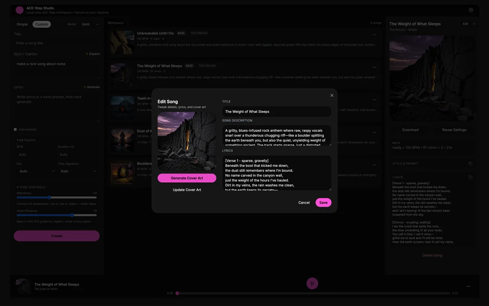Click the copy icon beside Lyrics heading

click(470, 177)
